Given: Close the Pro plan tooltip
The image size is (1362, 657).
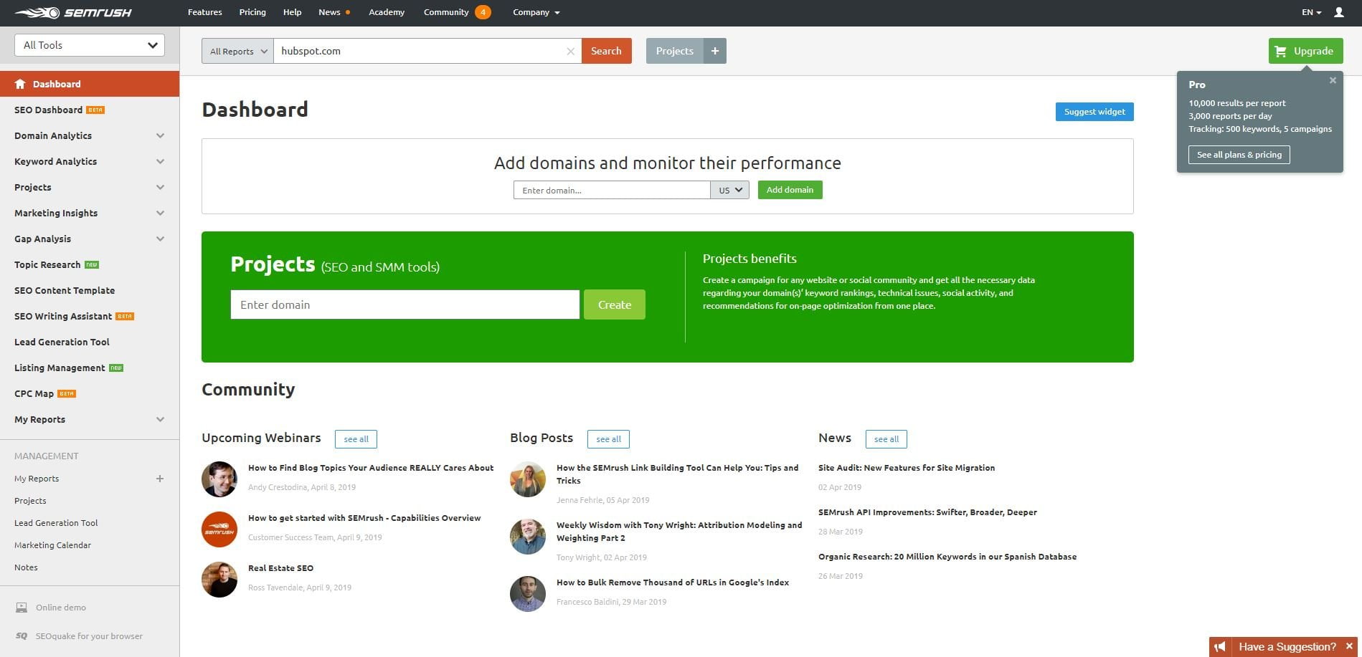Looking at the screenshot, I should pos(1333,80).
